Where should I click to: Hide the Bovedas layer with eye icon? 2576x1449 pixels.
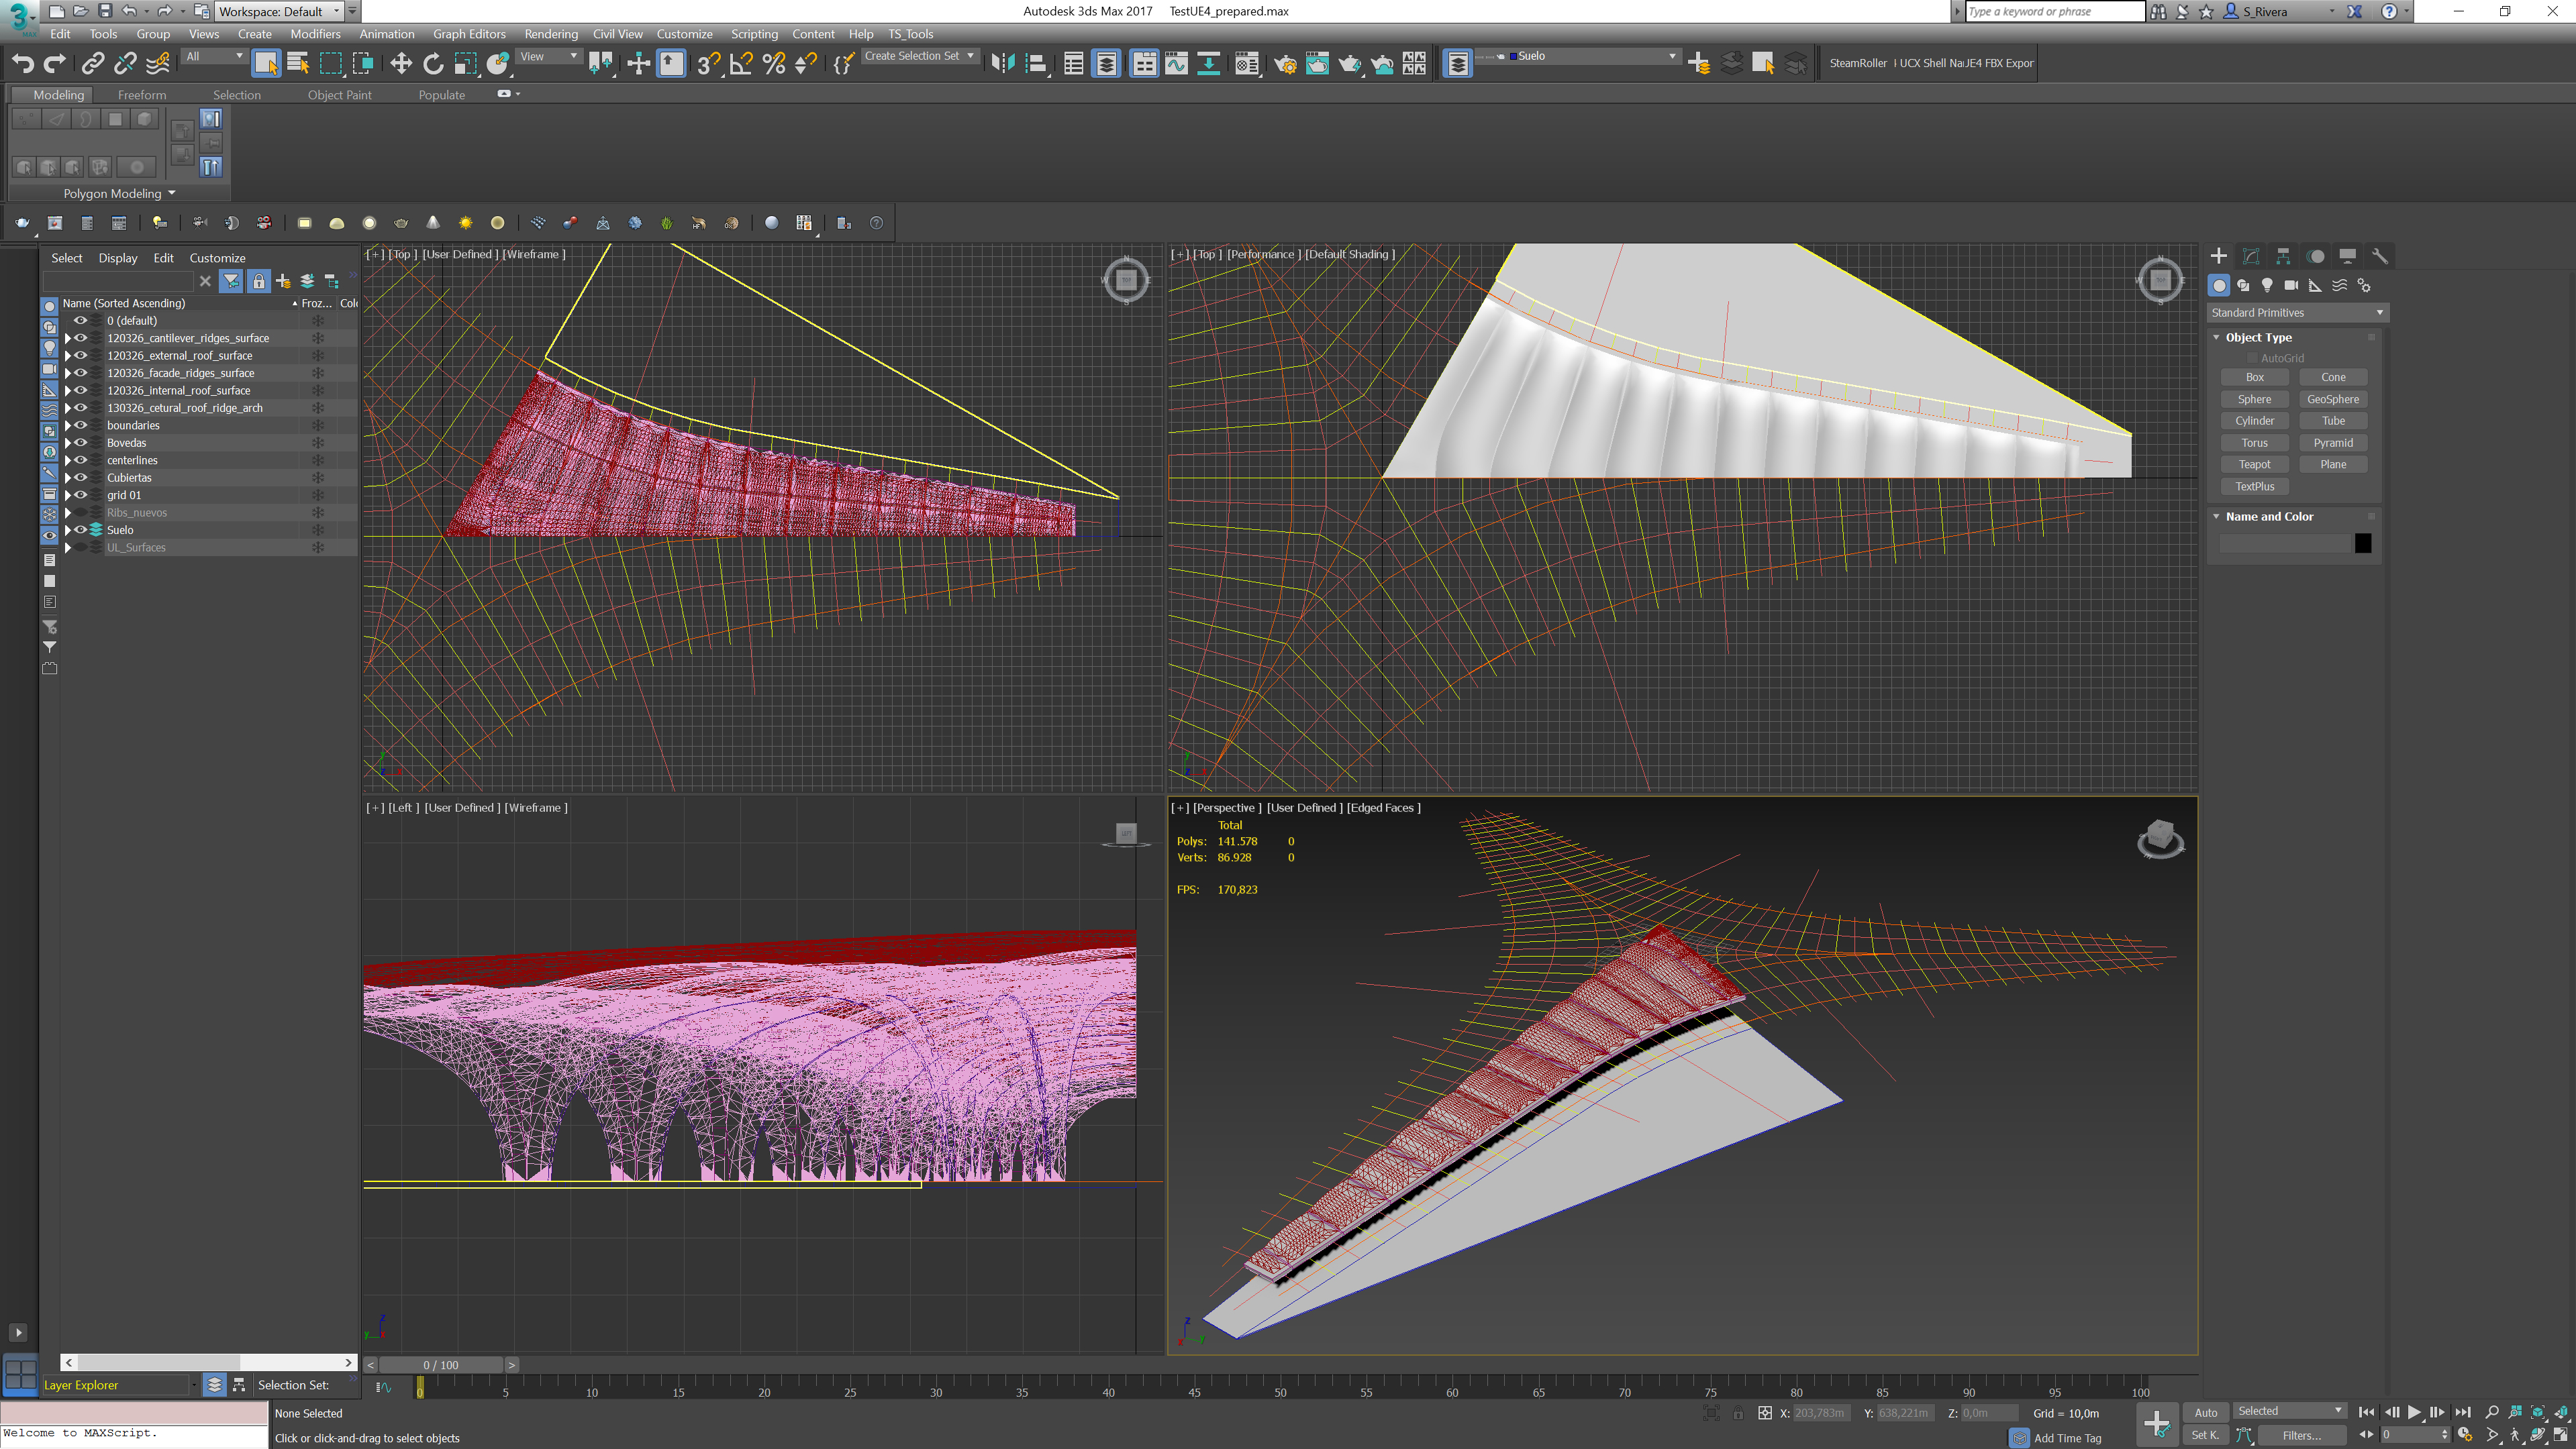81,443
